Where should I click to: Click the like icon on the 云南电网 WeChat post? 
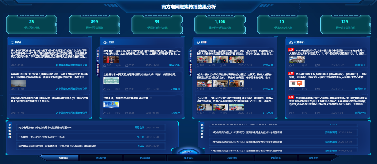tap(105, 89)
